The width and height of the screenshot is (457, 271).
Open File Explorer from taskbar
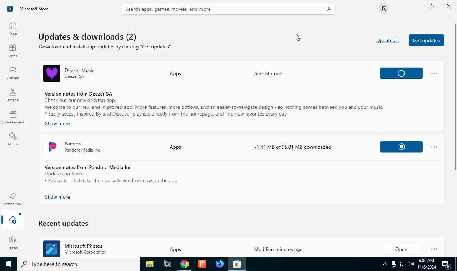pos(150,264)
